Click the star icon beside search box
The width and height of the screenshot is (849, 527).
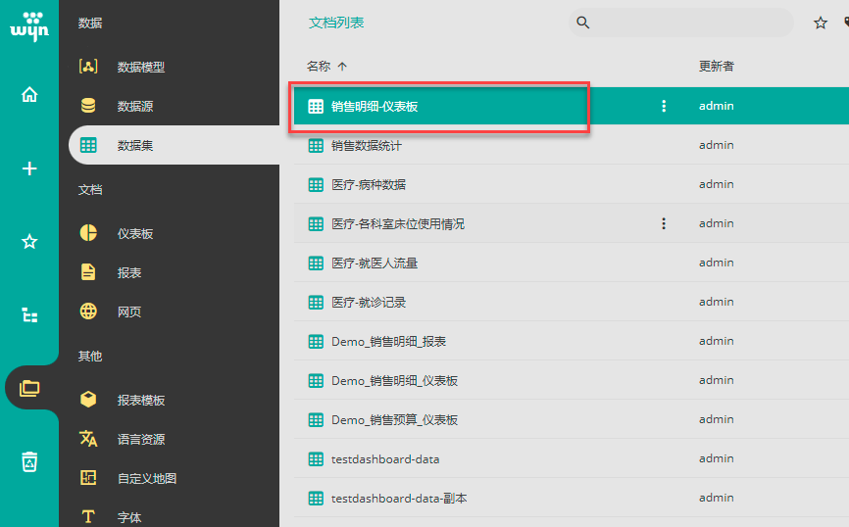pos(821,23)
